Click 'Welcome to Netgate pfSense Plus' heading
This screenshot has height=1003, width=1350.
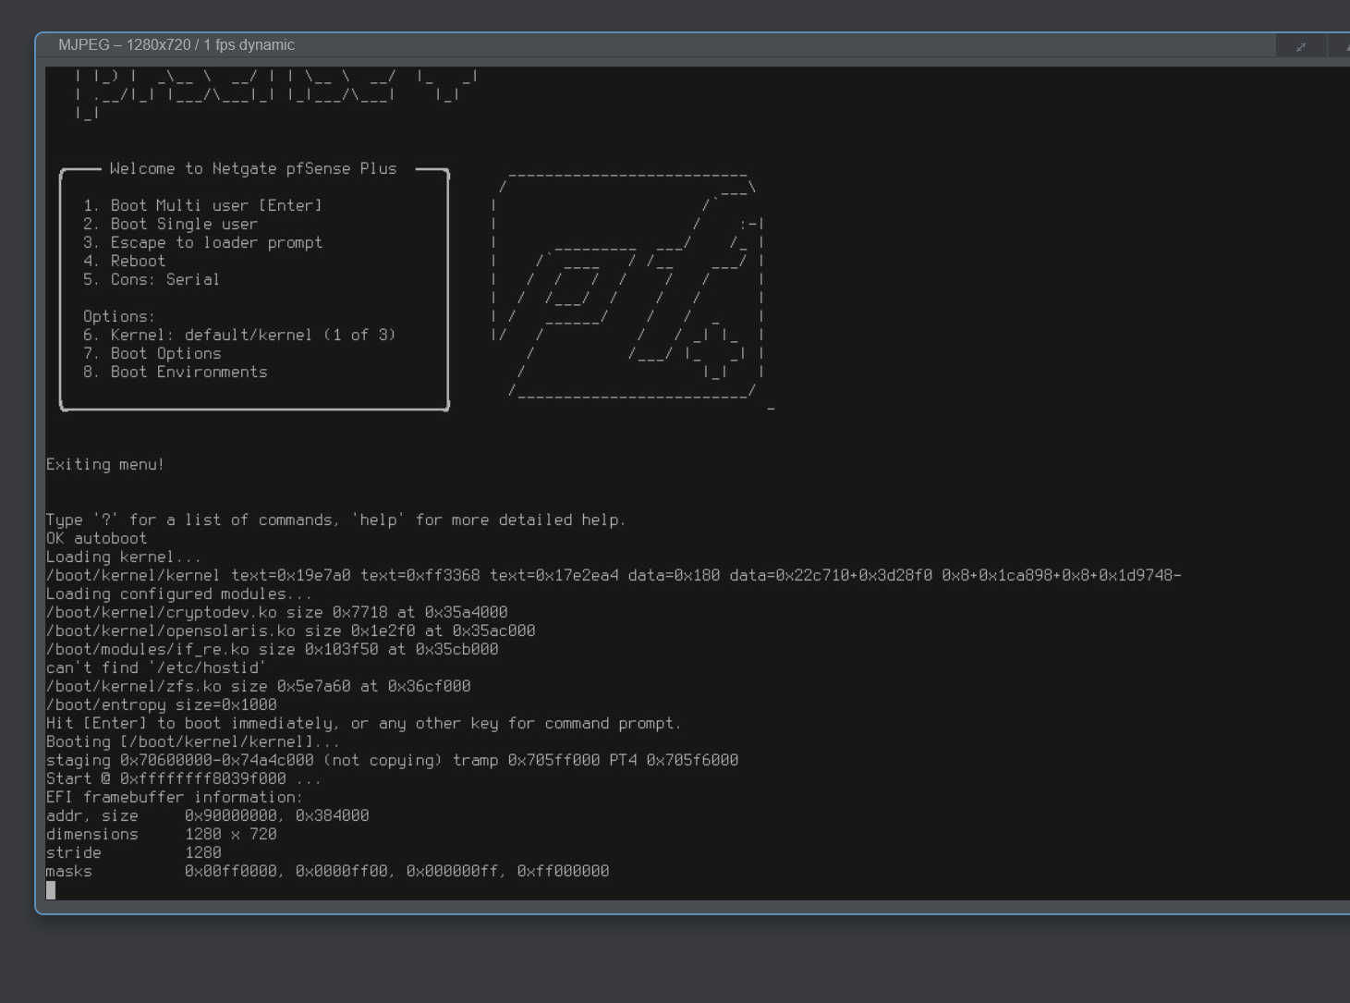coord(253,168)
